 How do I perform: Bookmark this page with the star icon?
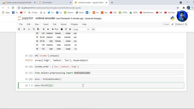178,8
